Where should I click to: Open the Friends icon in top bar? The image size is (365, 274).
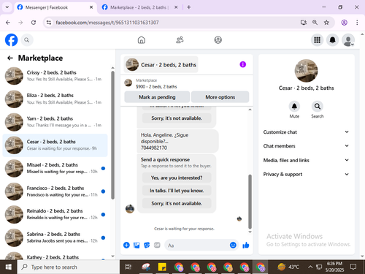coord(180,40)
